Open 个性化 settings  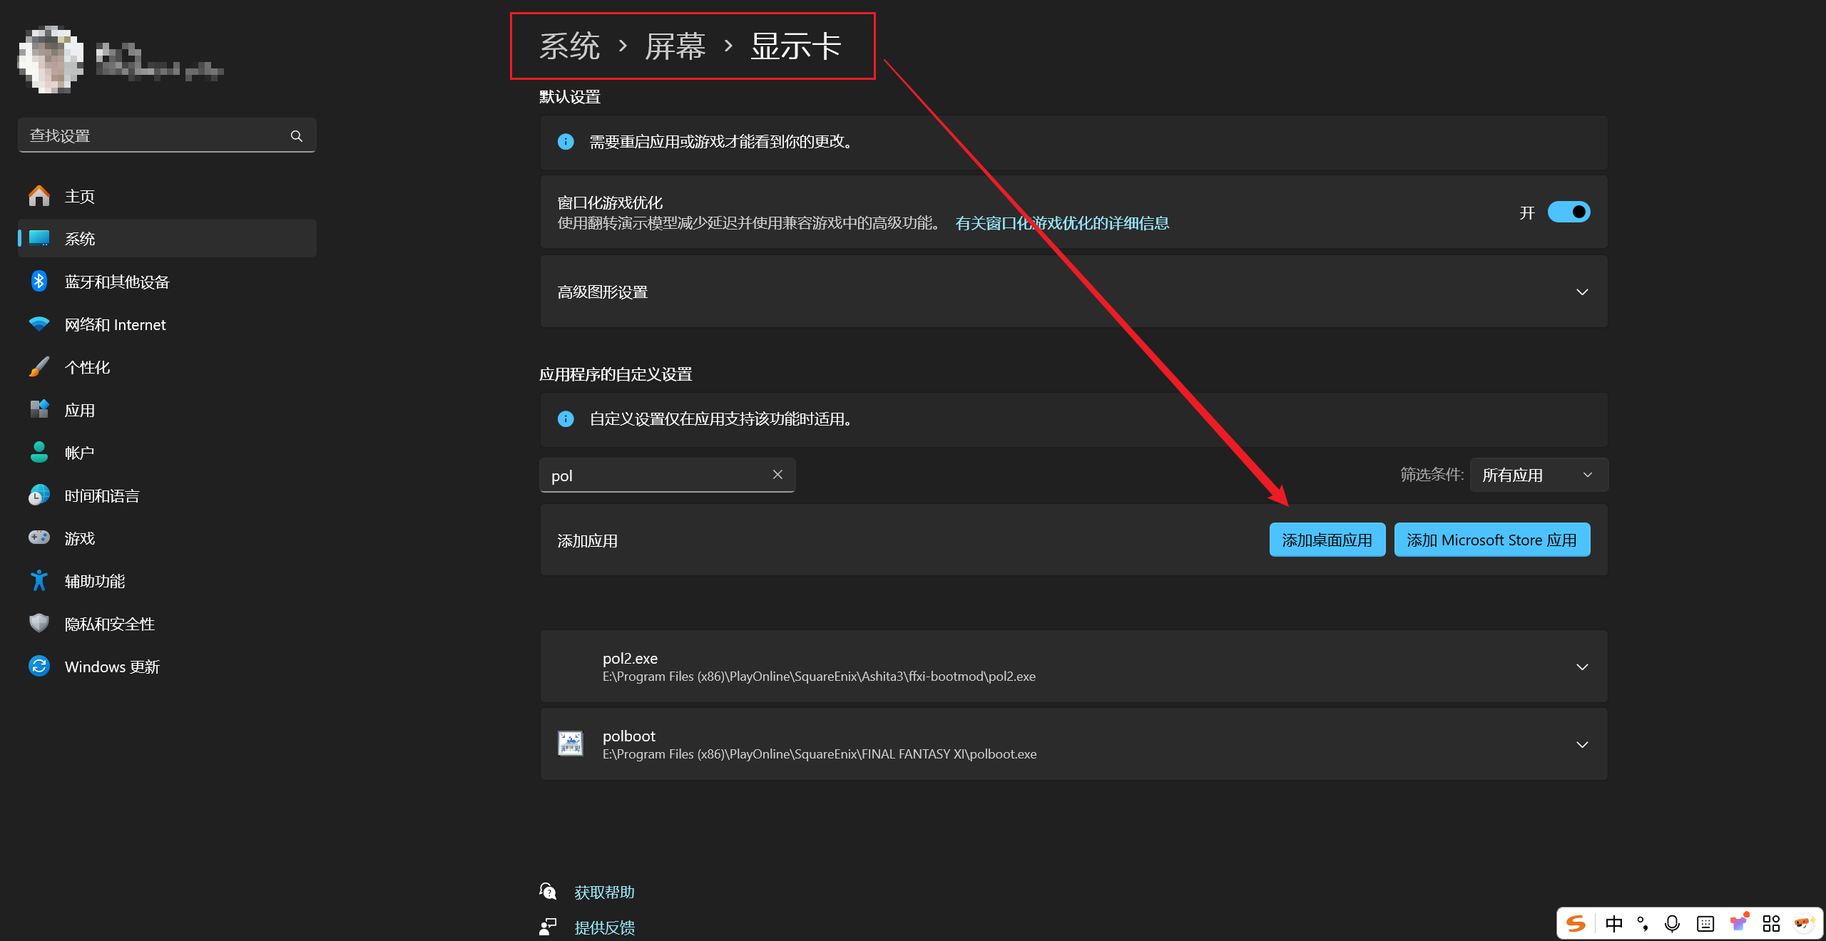click(87, 367)
